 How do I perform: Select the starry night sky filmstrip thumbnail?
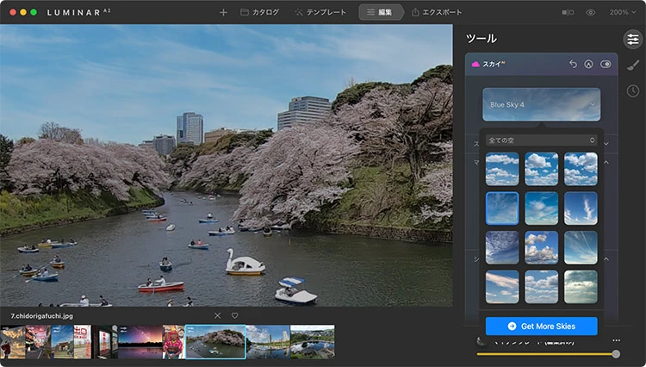pos(139,341)
